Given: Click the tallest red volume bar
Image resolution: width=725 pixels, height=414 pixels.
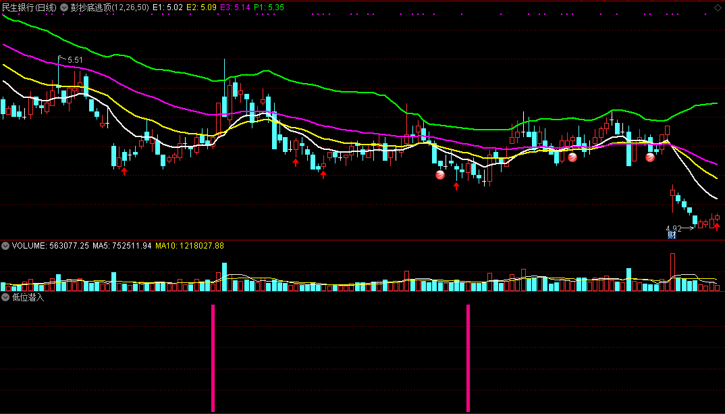Looking at the screenshot, I should coord(673,272).
